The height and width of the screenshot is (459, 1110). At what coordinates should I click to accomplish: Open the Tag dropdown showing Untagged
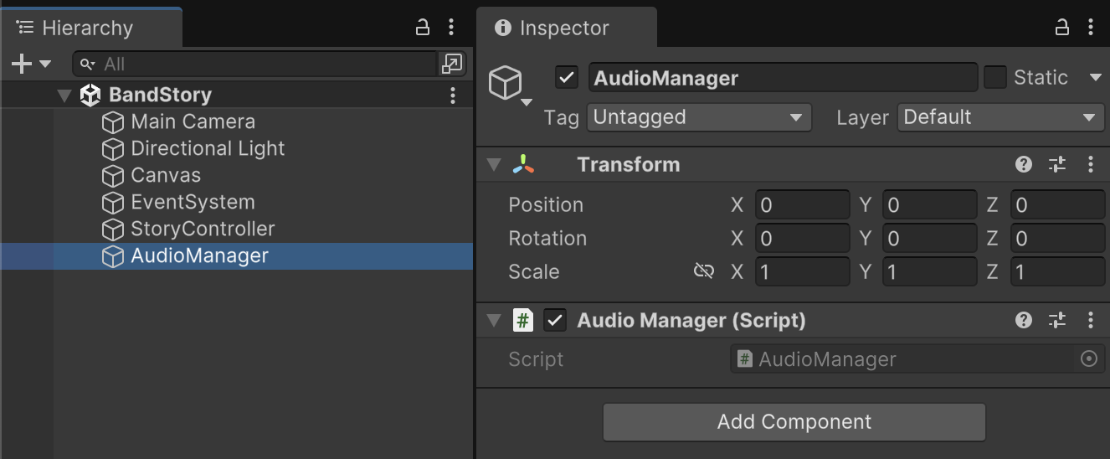tap(699, 117)
